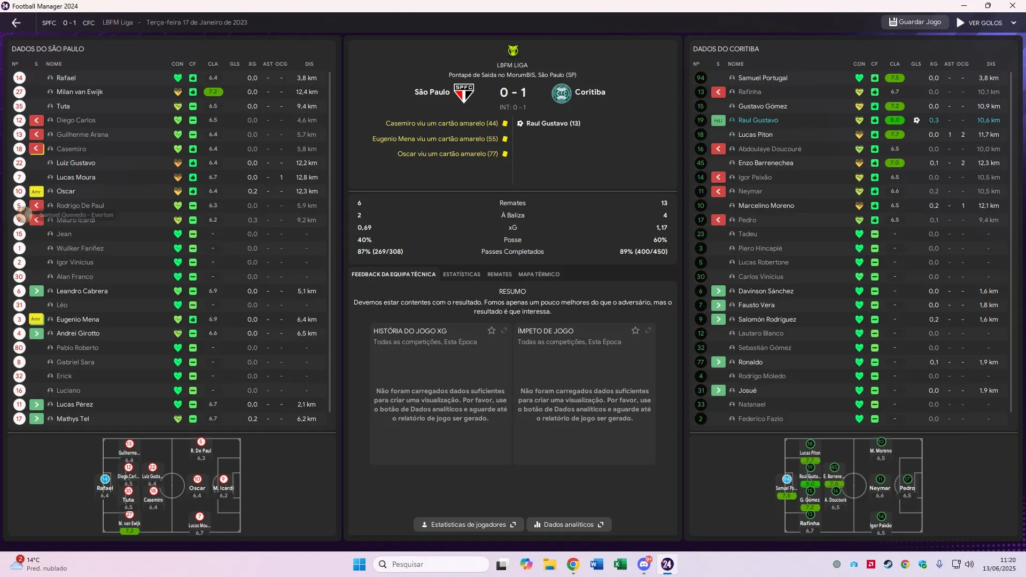Open Google Chrome from taskbar
This screenshot has height=577, width=1026.
573,564
